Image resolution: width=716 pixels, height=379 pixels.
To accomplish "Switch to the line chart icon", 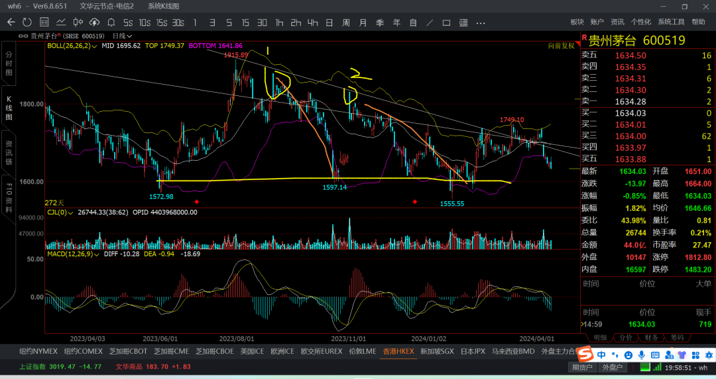I will coord(61,22).
